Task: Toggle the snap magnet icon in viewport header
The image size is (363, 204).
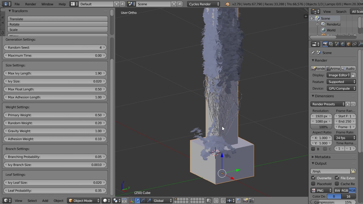Action: (x=223, y=201)
